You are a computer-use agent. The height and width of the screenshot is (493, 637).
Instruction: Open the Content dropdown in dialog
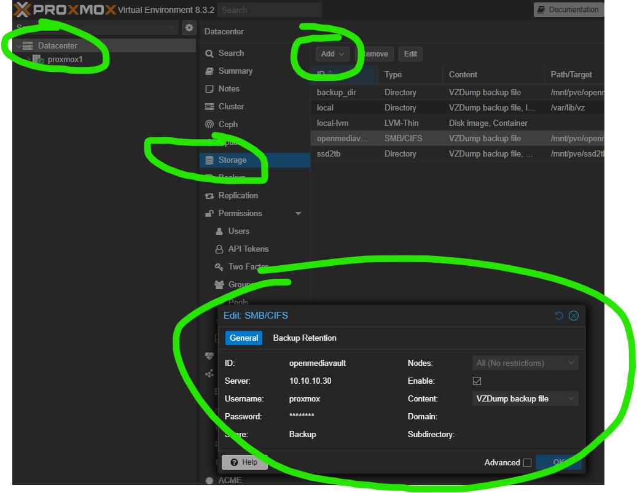[x=525, y=398]
